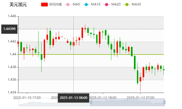Viewport: 182px width, 109px height.
Task: Click the green MA30 legend marker
Action: [x=126, y=5]
